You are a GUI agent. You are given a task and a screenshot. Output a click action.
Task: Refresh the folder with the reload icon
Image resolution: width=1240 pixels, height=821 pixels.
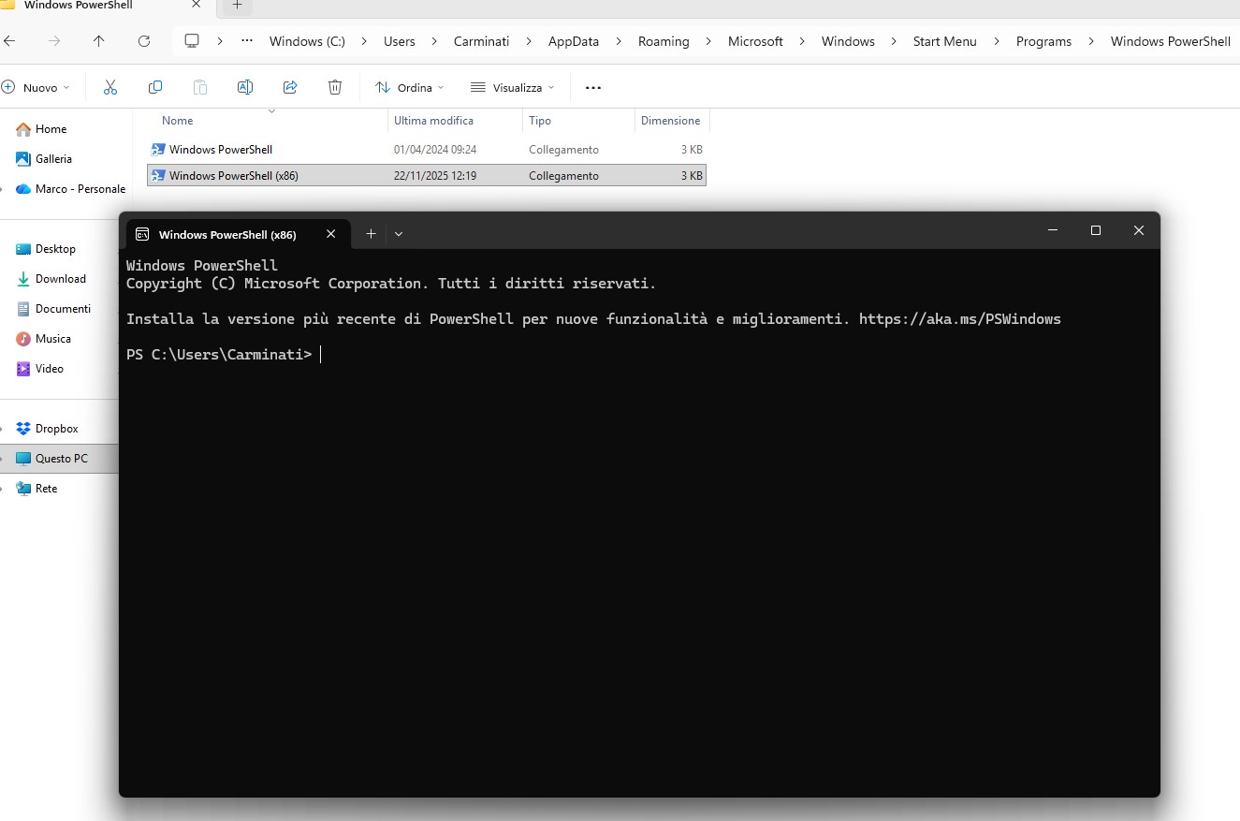(143, 40)
